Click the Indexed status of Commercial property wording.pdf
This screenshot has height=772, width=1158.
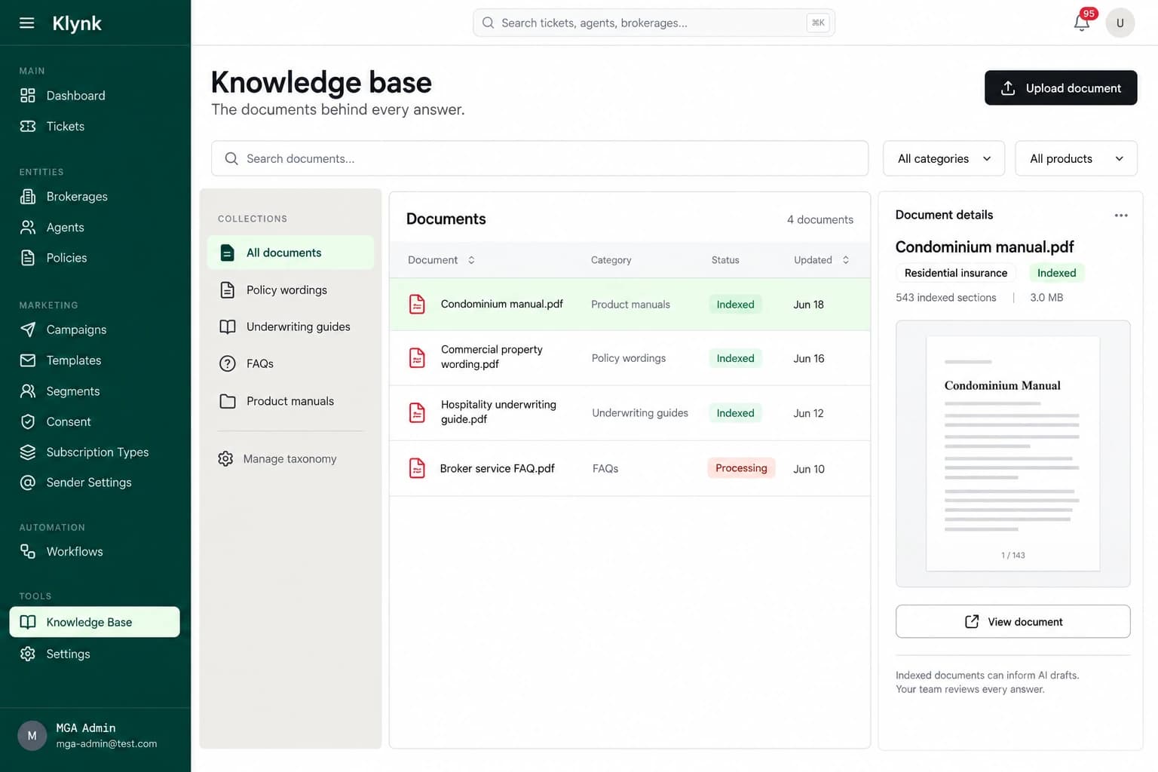(735, 358)
